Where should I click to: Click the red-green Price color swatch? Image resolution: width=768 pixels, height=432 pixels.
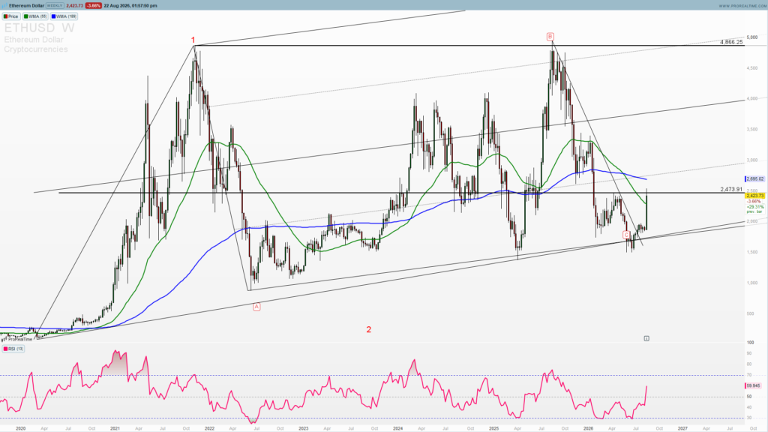pos(6,16)
